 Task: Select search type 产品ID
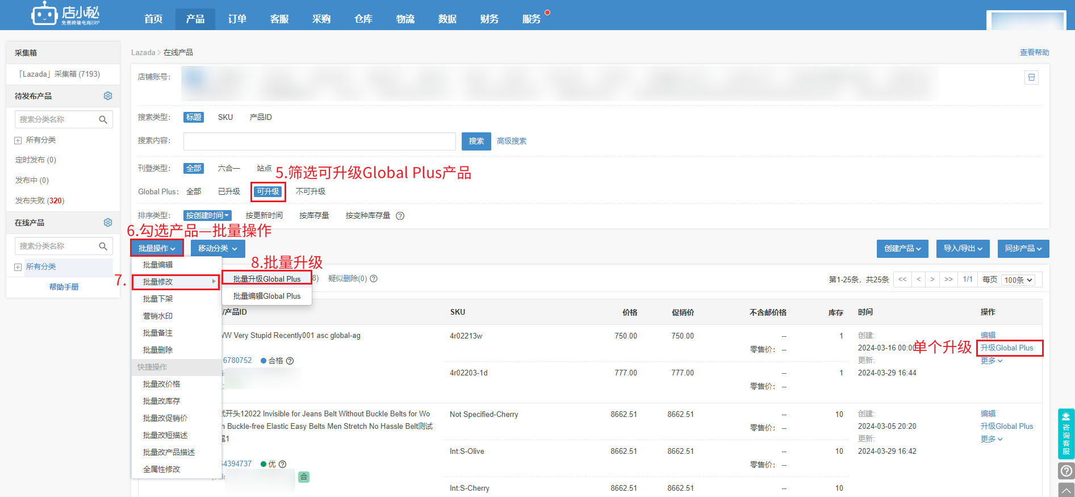coord(261,117)
